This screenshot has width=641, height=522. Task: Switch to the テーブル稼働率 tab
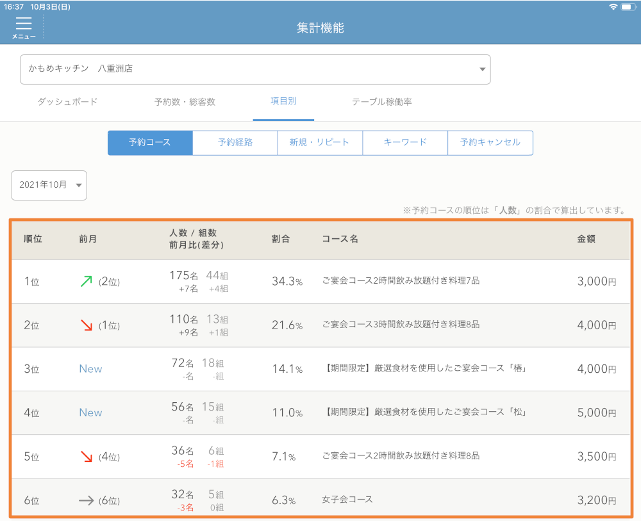pyautogui.click(x=379, y=101)
